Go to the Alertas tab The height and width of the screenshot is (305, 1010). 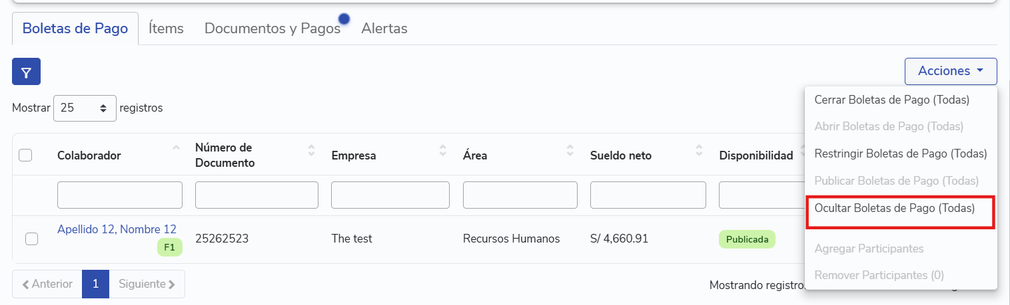click(x=384, y=29)
